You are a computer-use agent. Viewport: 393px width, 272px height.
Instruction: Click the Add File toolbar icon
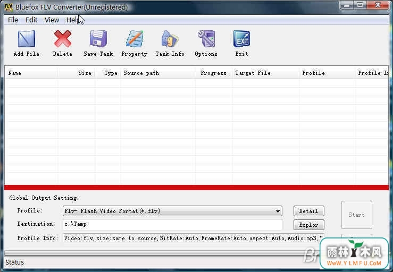click(26, 39)
